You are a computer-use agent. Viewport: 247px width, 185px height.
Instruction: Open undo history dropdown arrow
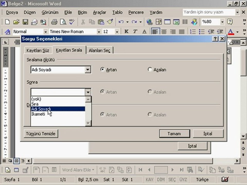pyautogui.click(x=127, y=22)
